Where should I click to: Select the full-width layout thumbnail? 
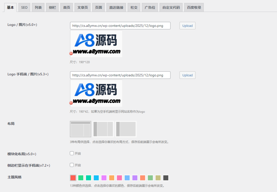(80, 129)
